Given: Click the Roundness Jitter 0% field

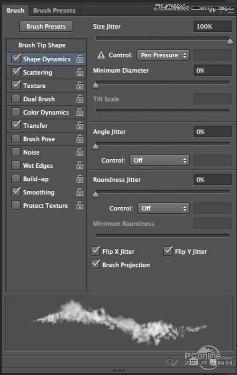Looking at the screenshot, I should (x=213, y=180).
